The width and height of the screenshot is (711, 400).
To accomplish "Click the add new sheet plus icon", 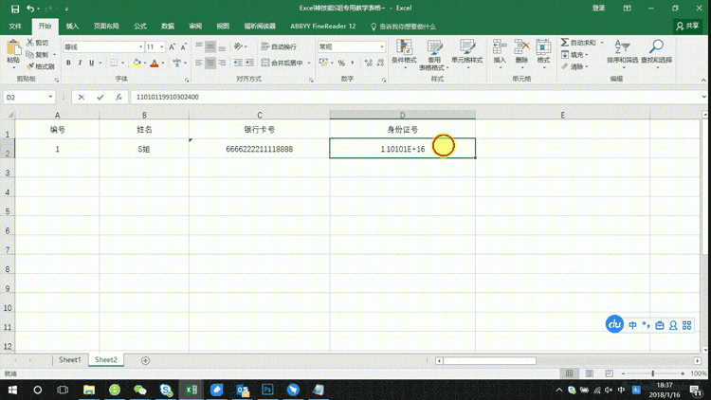I will (x=145, y=360).
